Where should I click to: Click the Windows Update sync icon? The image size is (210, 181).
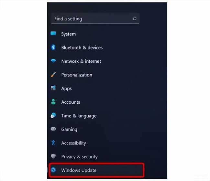(x=53, y=170)
